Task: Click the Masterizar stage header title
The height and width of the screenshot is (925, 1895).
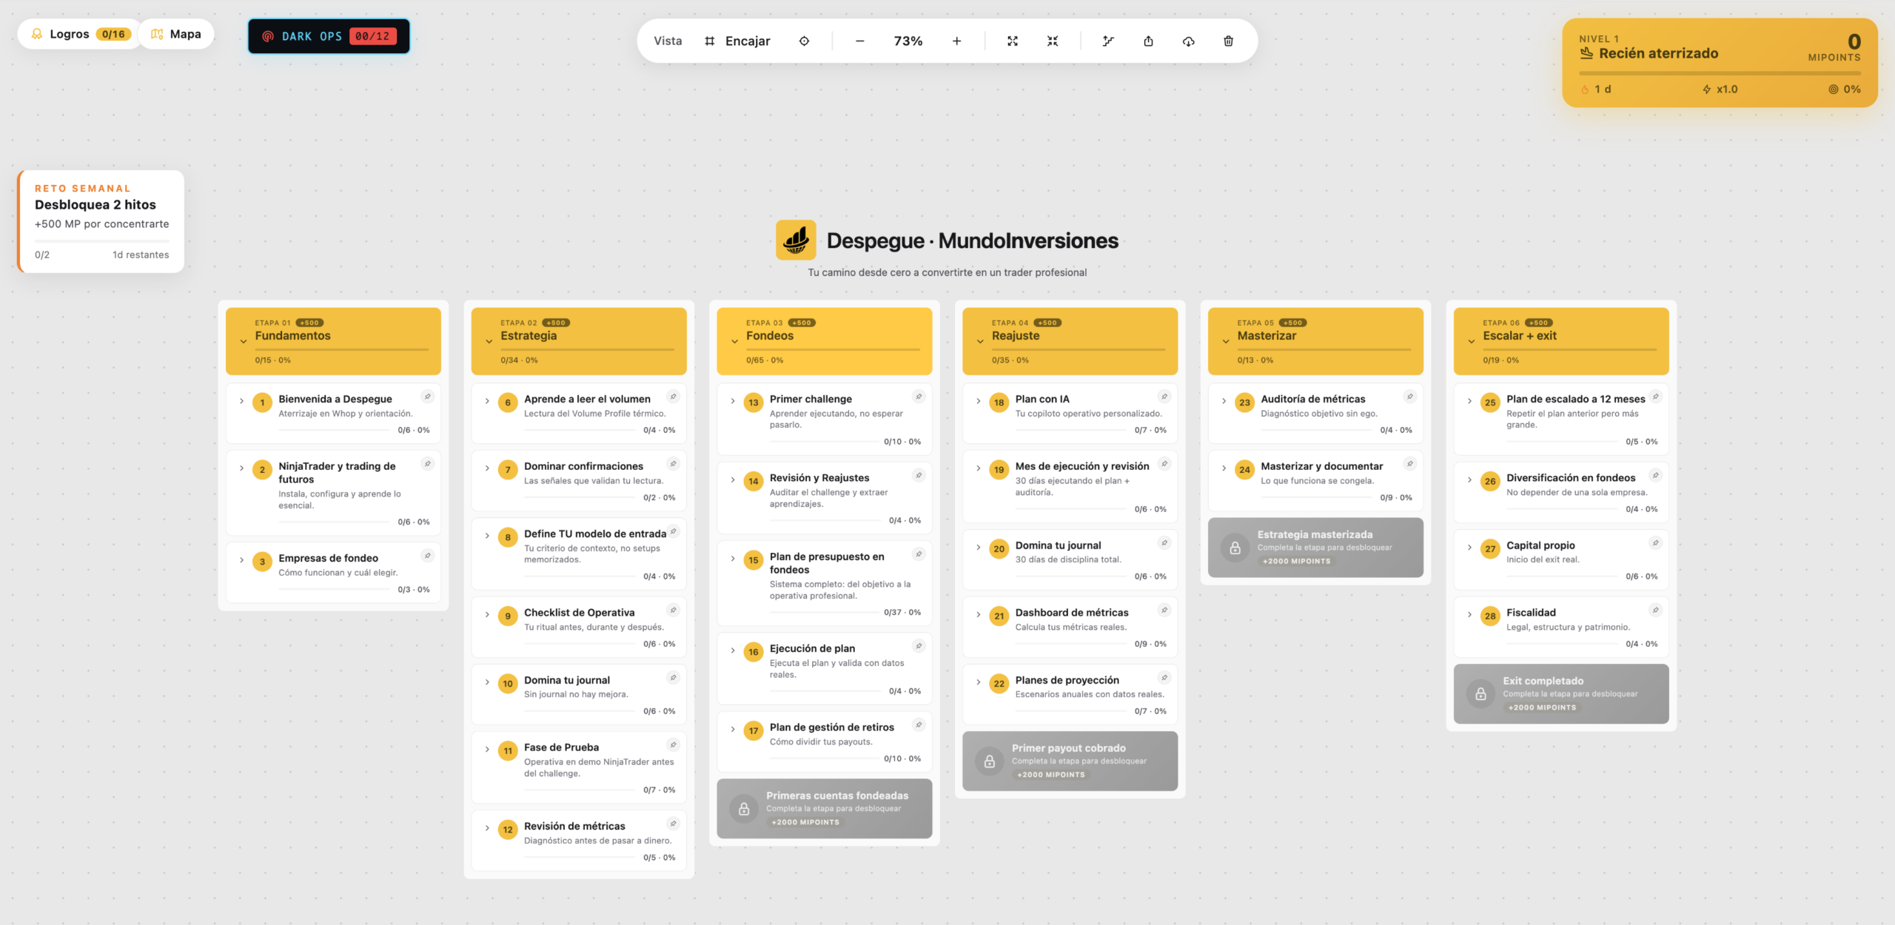Action: pos(1267,336)
